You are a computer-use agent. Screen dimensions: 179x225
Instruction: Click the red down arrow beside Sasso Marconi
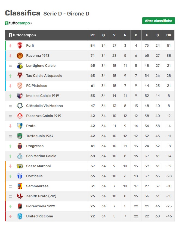pyautogui.click(x=10, y=166)
